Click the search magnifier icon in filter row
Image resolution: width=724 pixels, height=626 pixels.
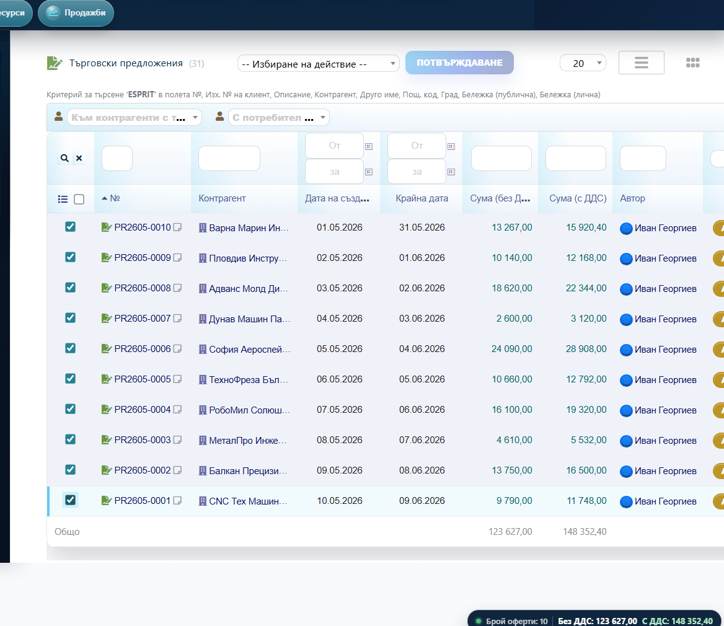[64, 158]
